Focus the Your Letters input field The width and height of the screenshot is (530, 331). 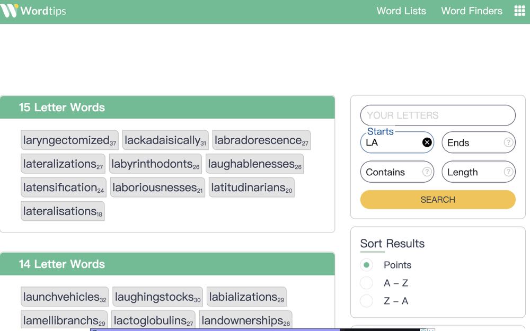pos(437,115)
